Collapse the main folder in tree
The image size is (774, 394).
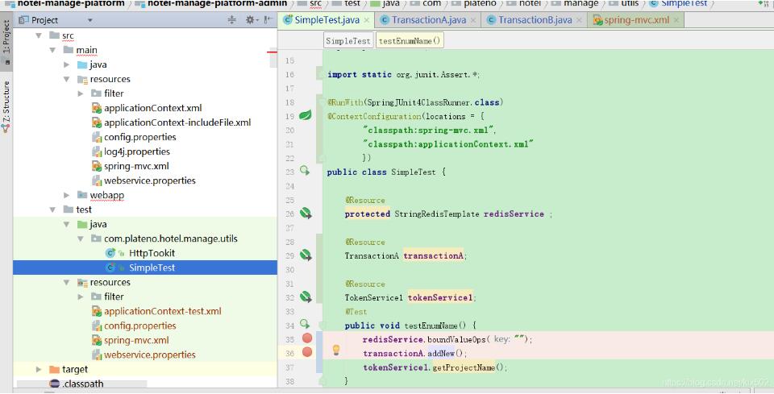[53, 50]
